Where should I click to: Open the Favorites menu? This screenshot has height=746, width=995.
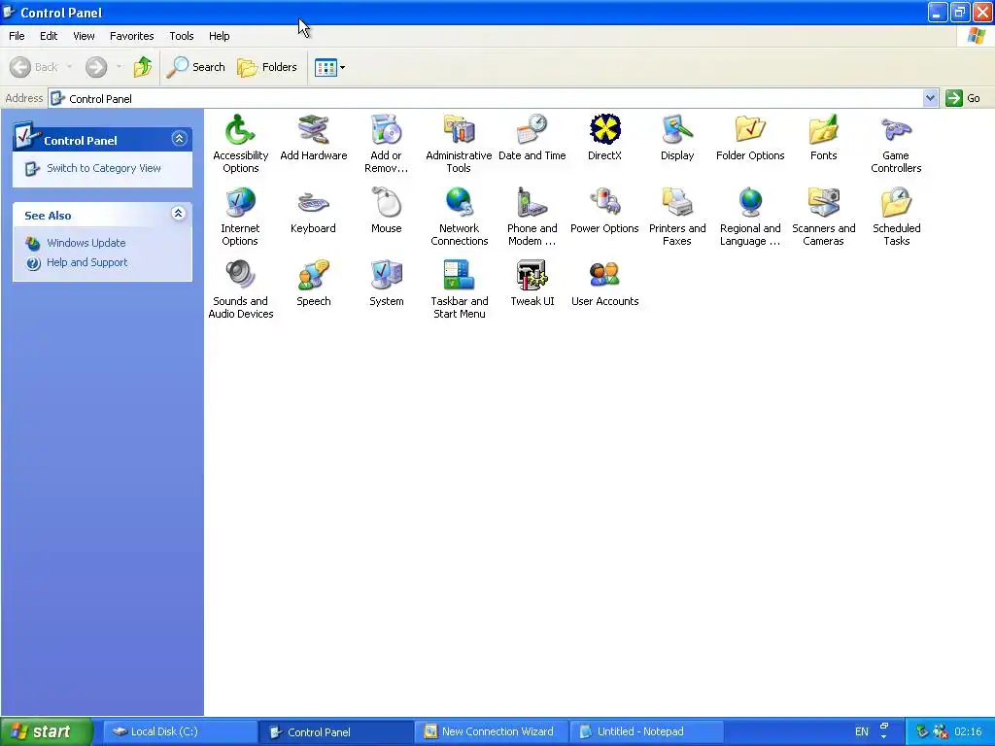pos(131,36)
